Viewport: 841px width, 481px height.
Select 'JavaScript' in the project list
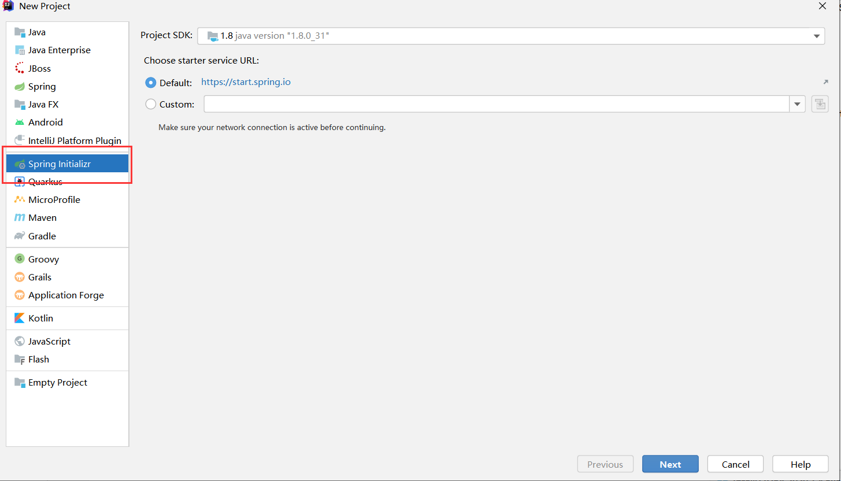(68, 342)
